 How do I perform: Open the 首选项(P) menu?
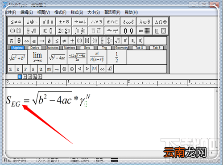coord(112,12)
